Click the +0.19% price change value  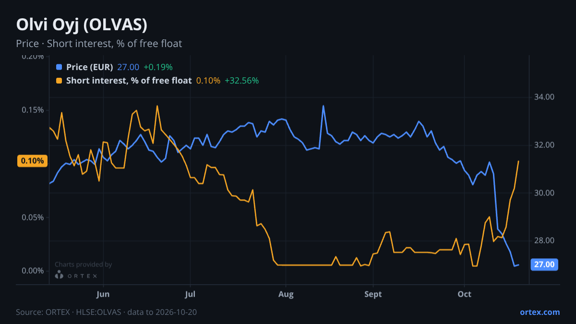click(158, 67)
